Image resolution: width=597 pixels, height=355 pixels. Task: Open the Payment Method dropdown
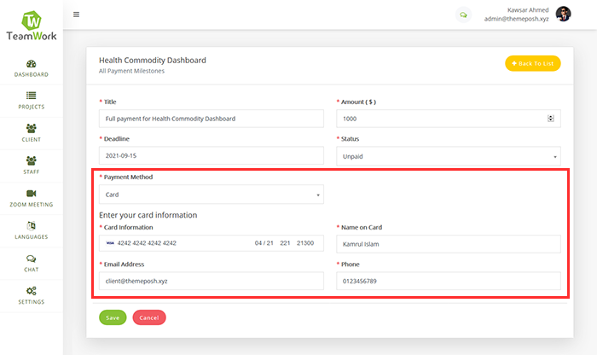pyautogui.click(x=212, y=195)
